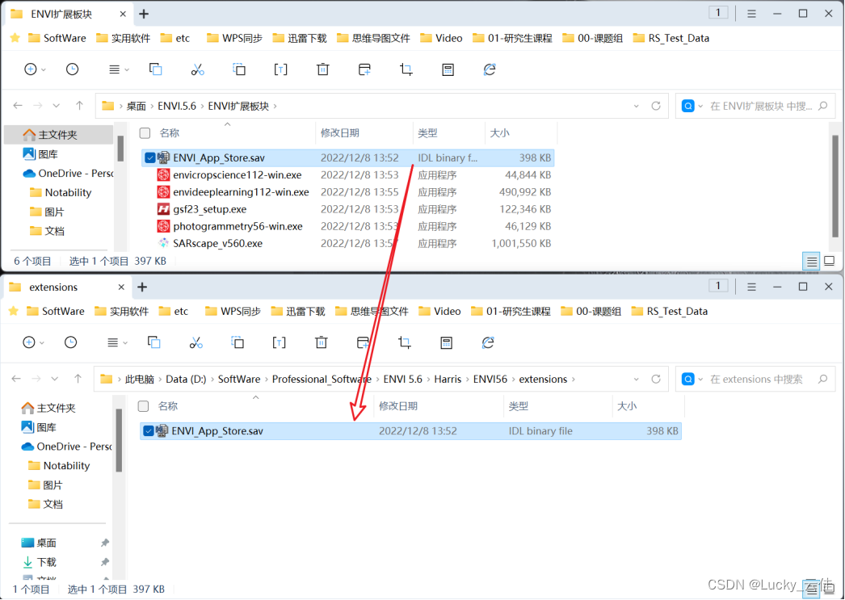Uncheck ENVI_App_Store.sav checkbox in extensions window
845x600 pixels.
(x=148, y=431)
